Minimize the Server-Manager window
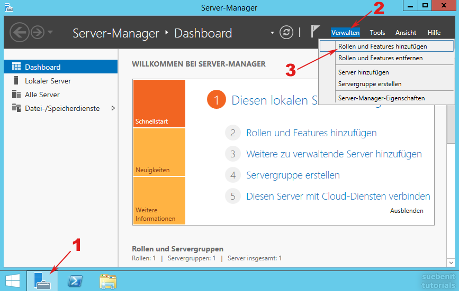The image size is (459, 291). (410, 6)
